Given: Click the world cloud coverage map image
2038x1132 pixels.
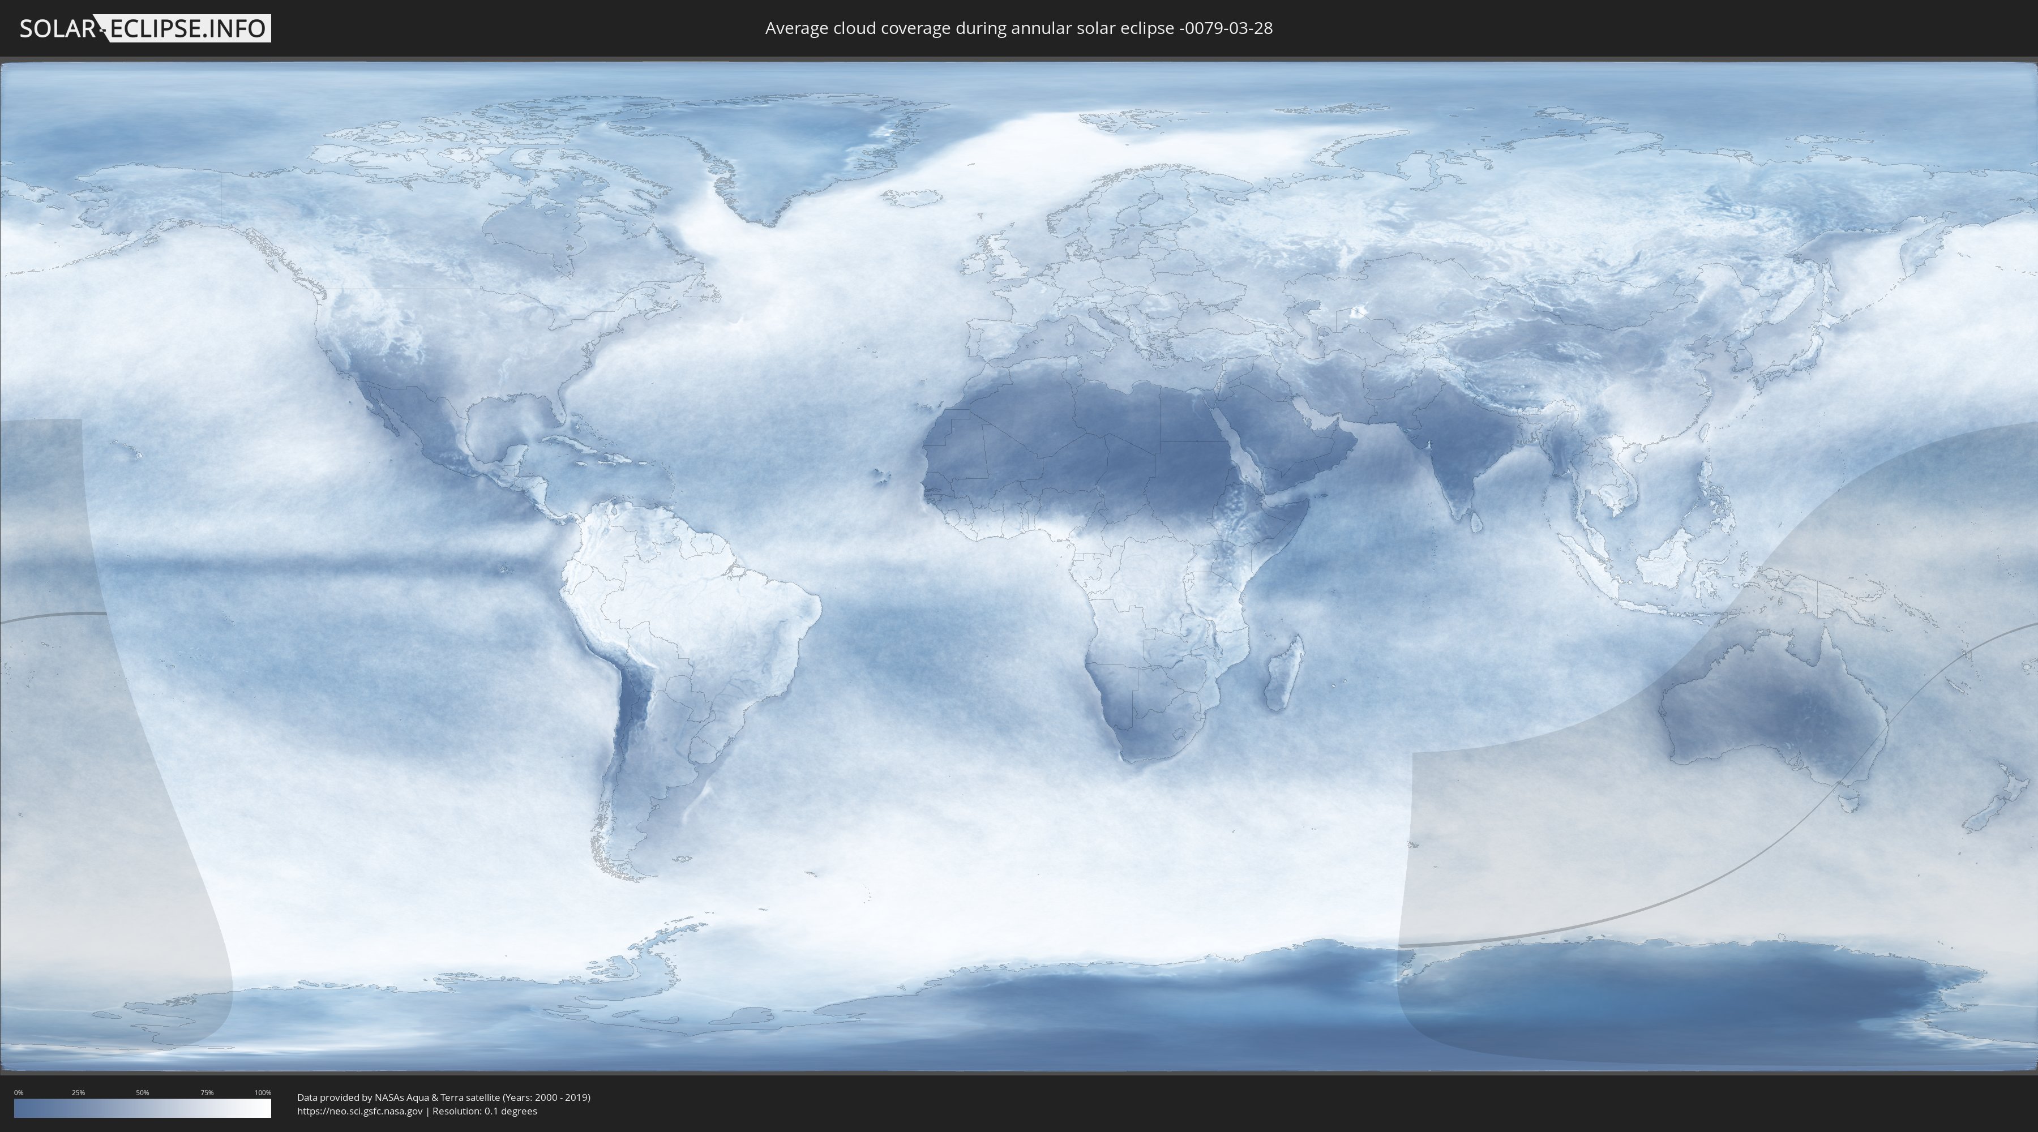Looking at the screenshot, I should [x=1019, y=567].
